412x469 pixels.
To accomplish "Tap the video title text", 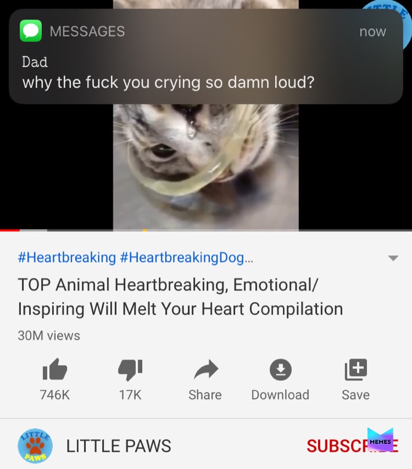I will click(x=180, y=296).
